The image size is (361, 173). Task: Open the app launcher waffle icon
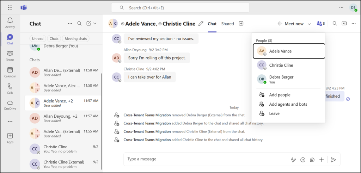point(10,8)
